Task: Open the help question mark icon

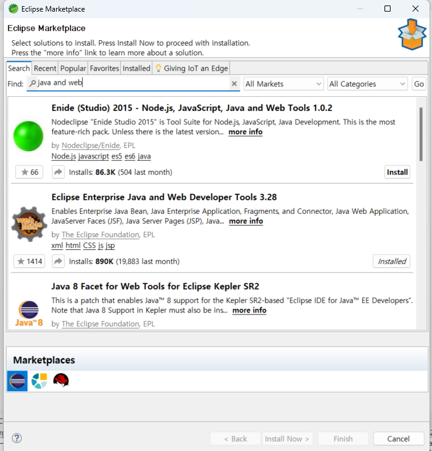Action: tap(16, 438)
